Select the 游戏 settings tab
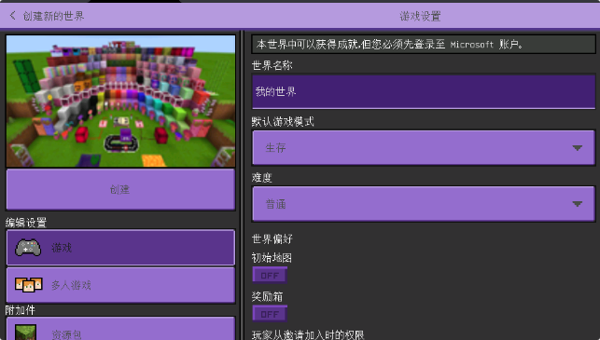Viewport: 600px width, 340px height. [x=120, y=248]
